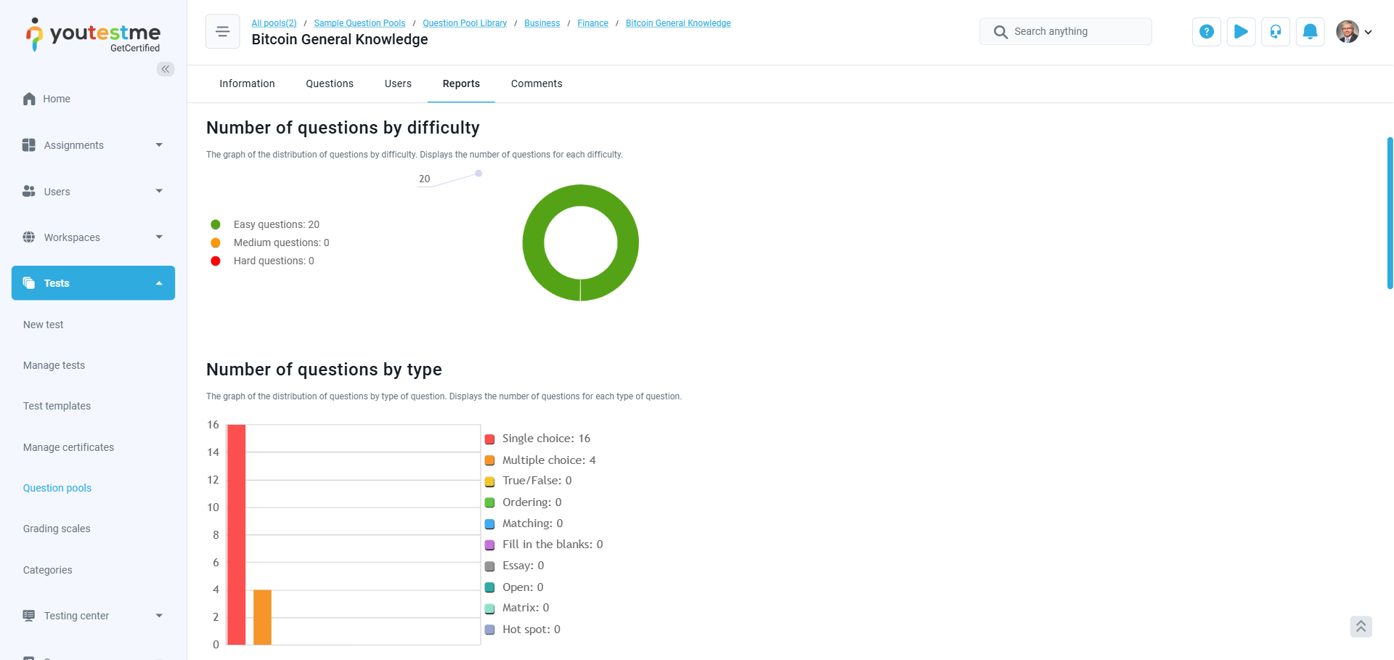Click the search magnifier icon
The image size is (1394, 660).
click(1000, 32)
